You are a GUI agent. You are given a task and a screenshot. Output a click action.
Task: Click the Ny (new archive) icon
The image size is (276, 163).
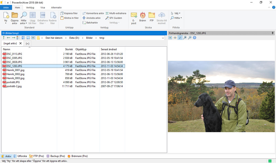6,15
